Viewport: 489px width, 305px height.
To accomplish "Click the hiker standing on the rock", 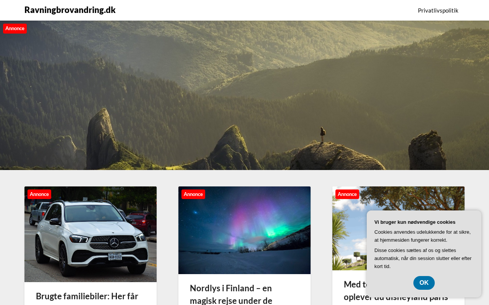I will (323, 135).
